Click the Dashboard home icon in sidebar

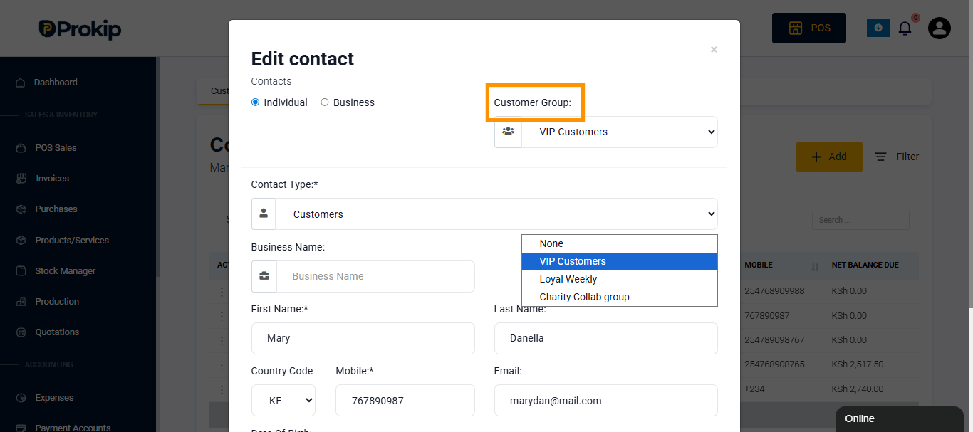point(21,83)
